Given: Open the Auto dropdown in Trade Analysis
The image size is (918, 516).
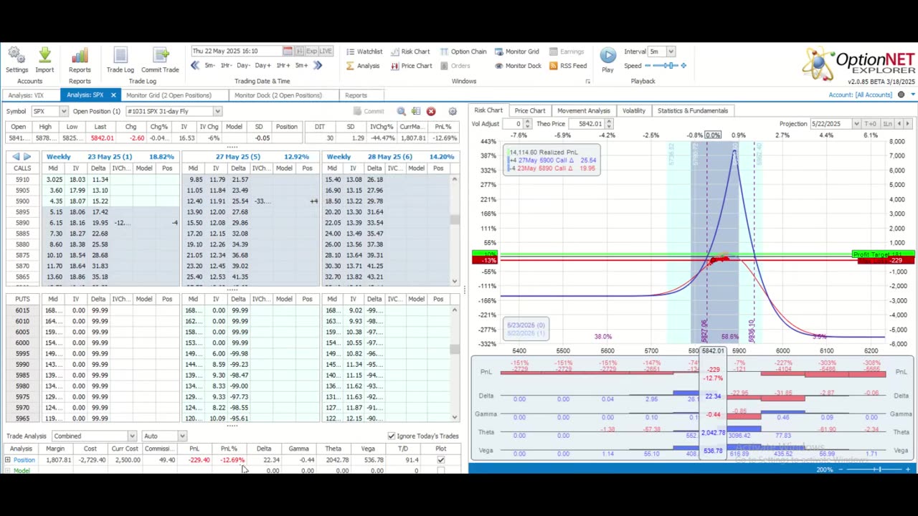Looking at the screenshot, I should click(x=182, y=436).
